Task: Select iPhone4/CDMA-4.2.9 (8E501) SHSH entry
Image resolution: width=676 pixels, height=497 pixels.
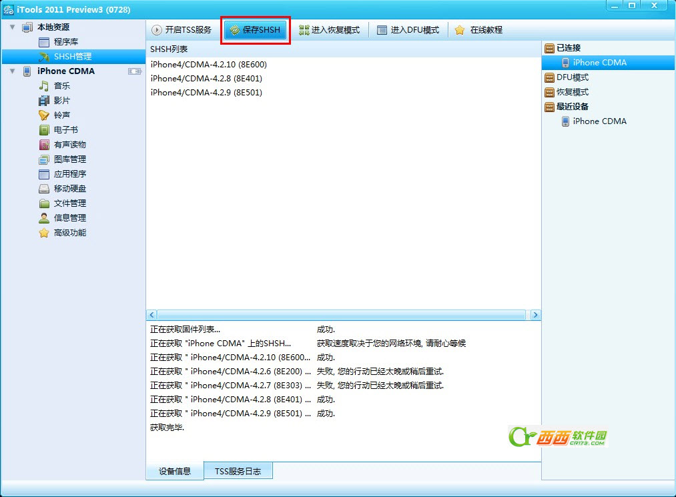Action: (x=206, y=93)
